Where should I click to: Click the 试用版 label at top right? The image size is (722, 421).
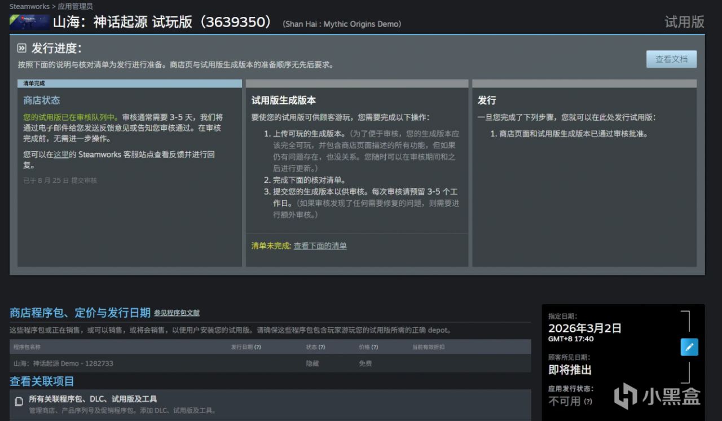684,22
